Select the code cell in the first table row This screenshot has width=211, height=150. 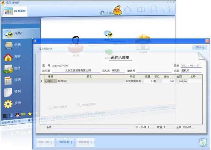(x=51, y=81)
